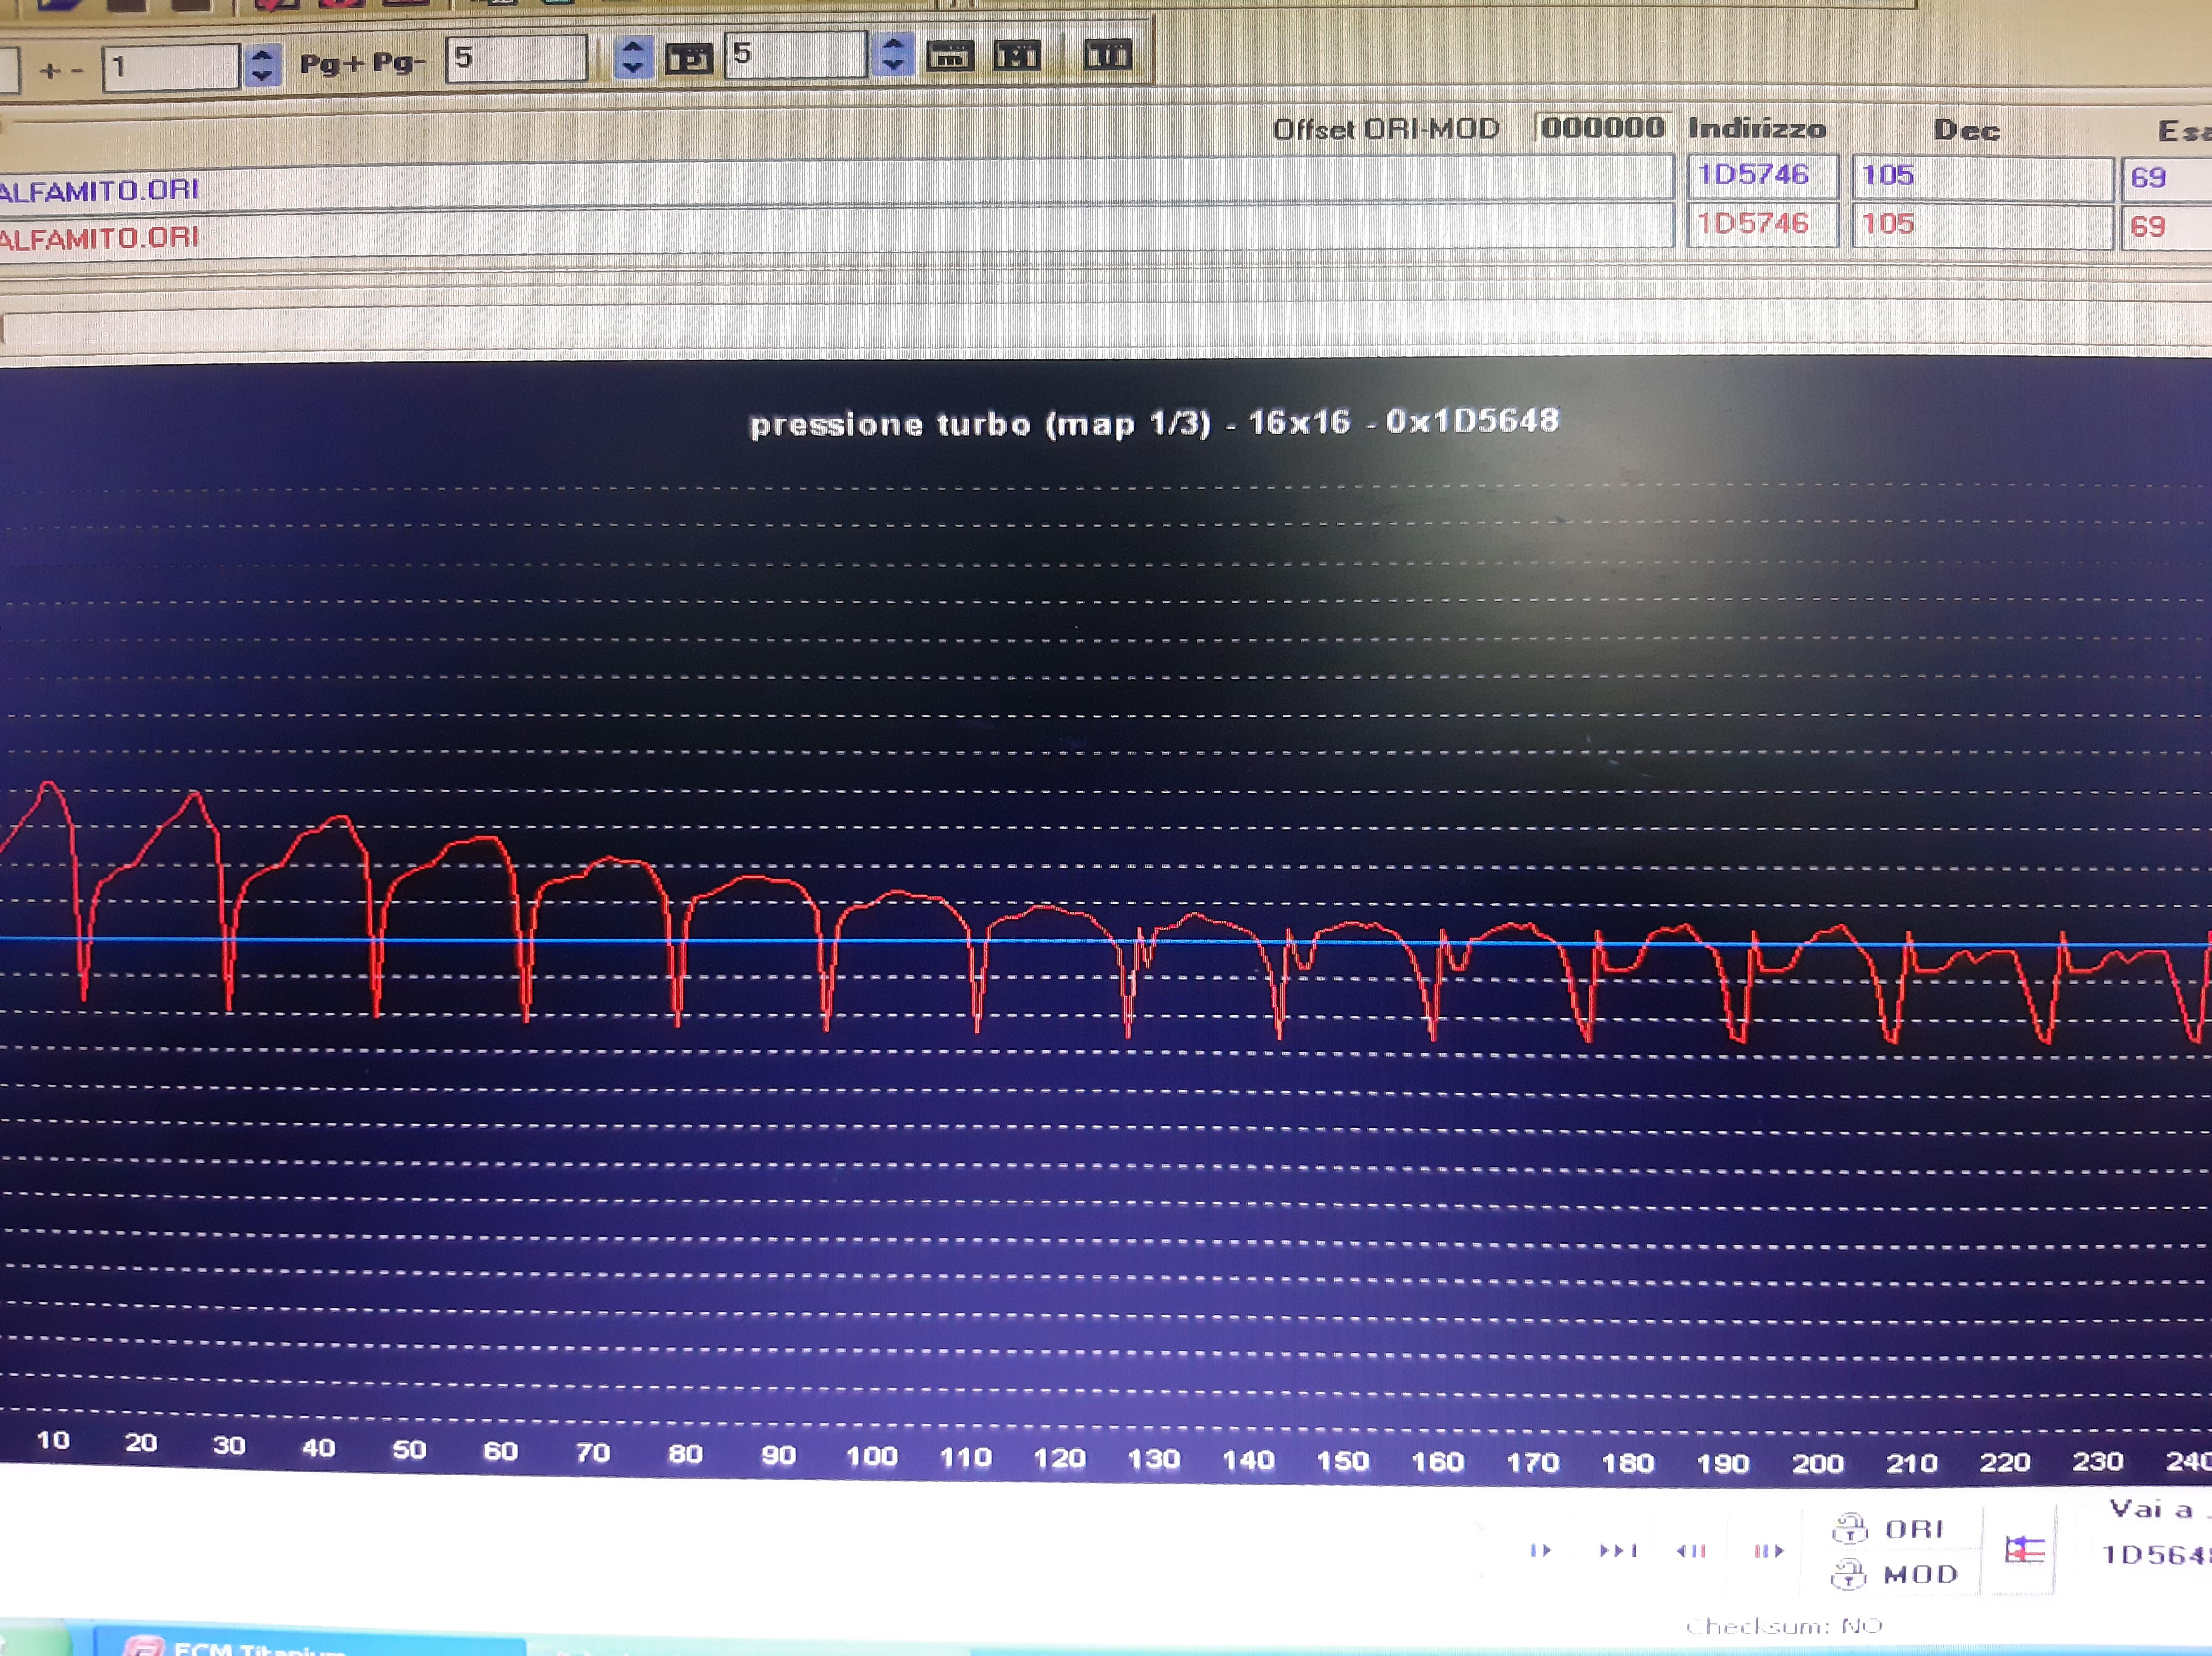Image resolution: width=2212 pixels, height=1656 pixels.
Task: Click the x-axis label 10
Action: [53, 1440]
